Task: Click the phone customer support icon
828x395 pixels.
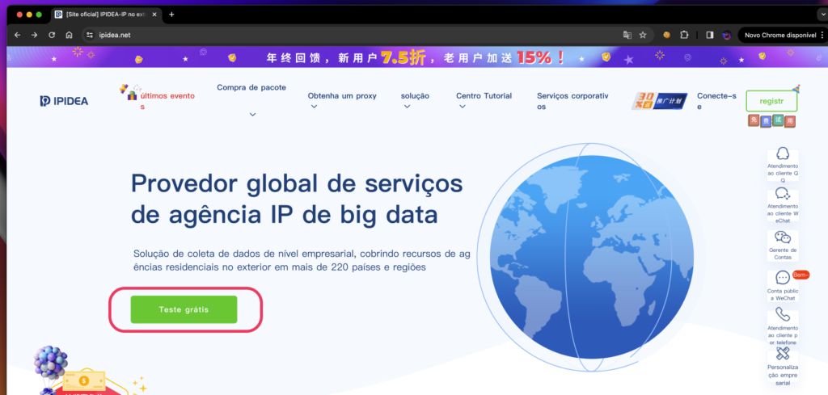Action: [782, 315]
